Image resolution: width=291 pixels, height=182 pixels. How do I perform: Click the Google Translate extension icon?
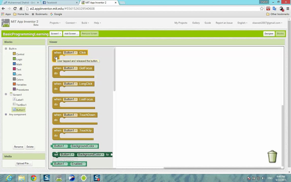tap(274, 9)
